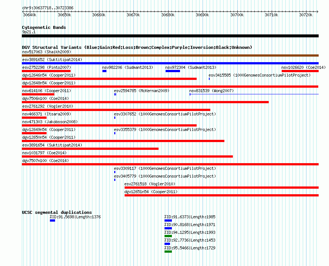The height and width of the screenshot is (266, 329).
Task: Select the thin blue nsv831539 variant line
Action: pos(254,94)
